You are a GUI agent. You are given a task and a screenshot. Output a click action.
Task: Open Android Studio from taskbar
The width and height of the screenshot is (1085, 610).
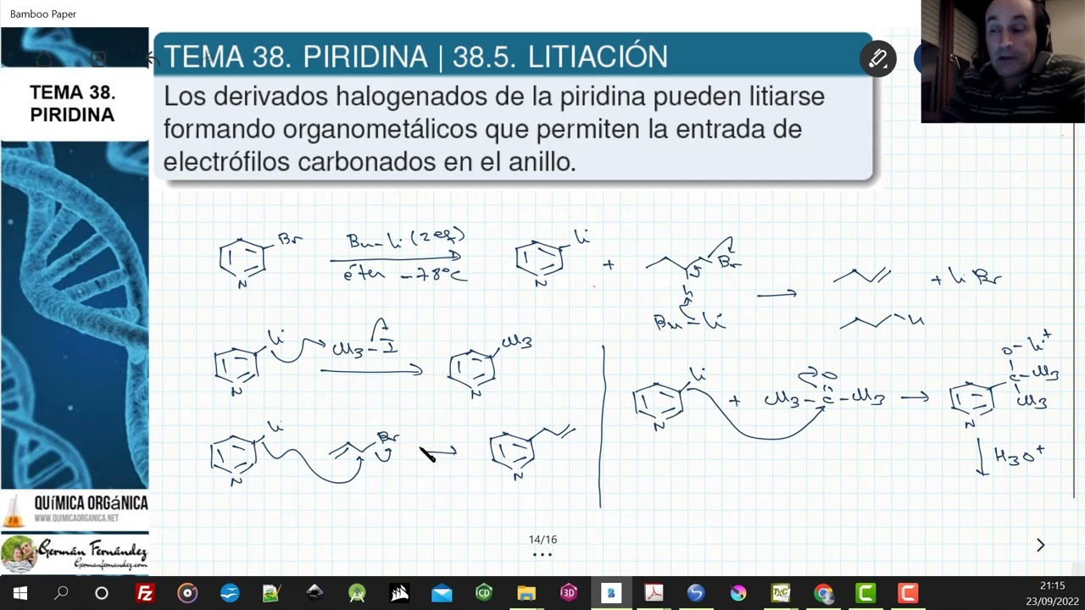coord(357,593)
